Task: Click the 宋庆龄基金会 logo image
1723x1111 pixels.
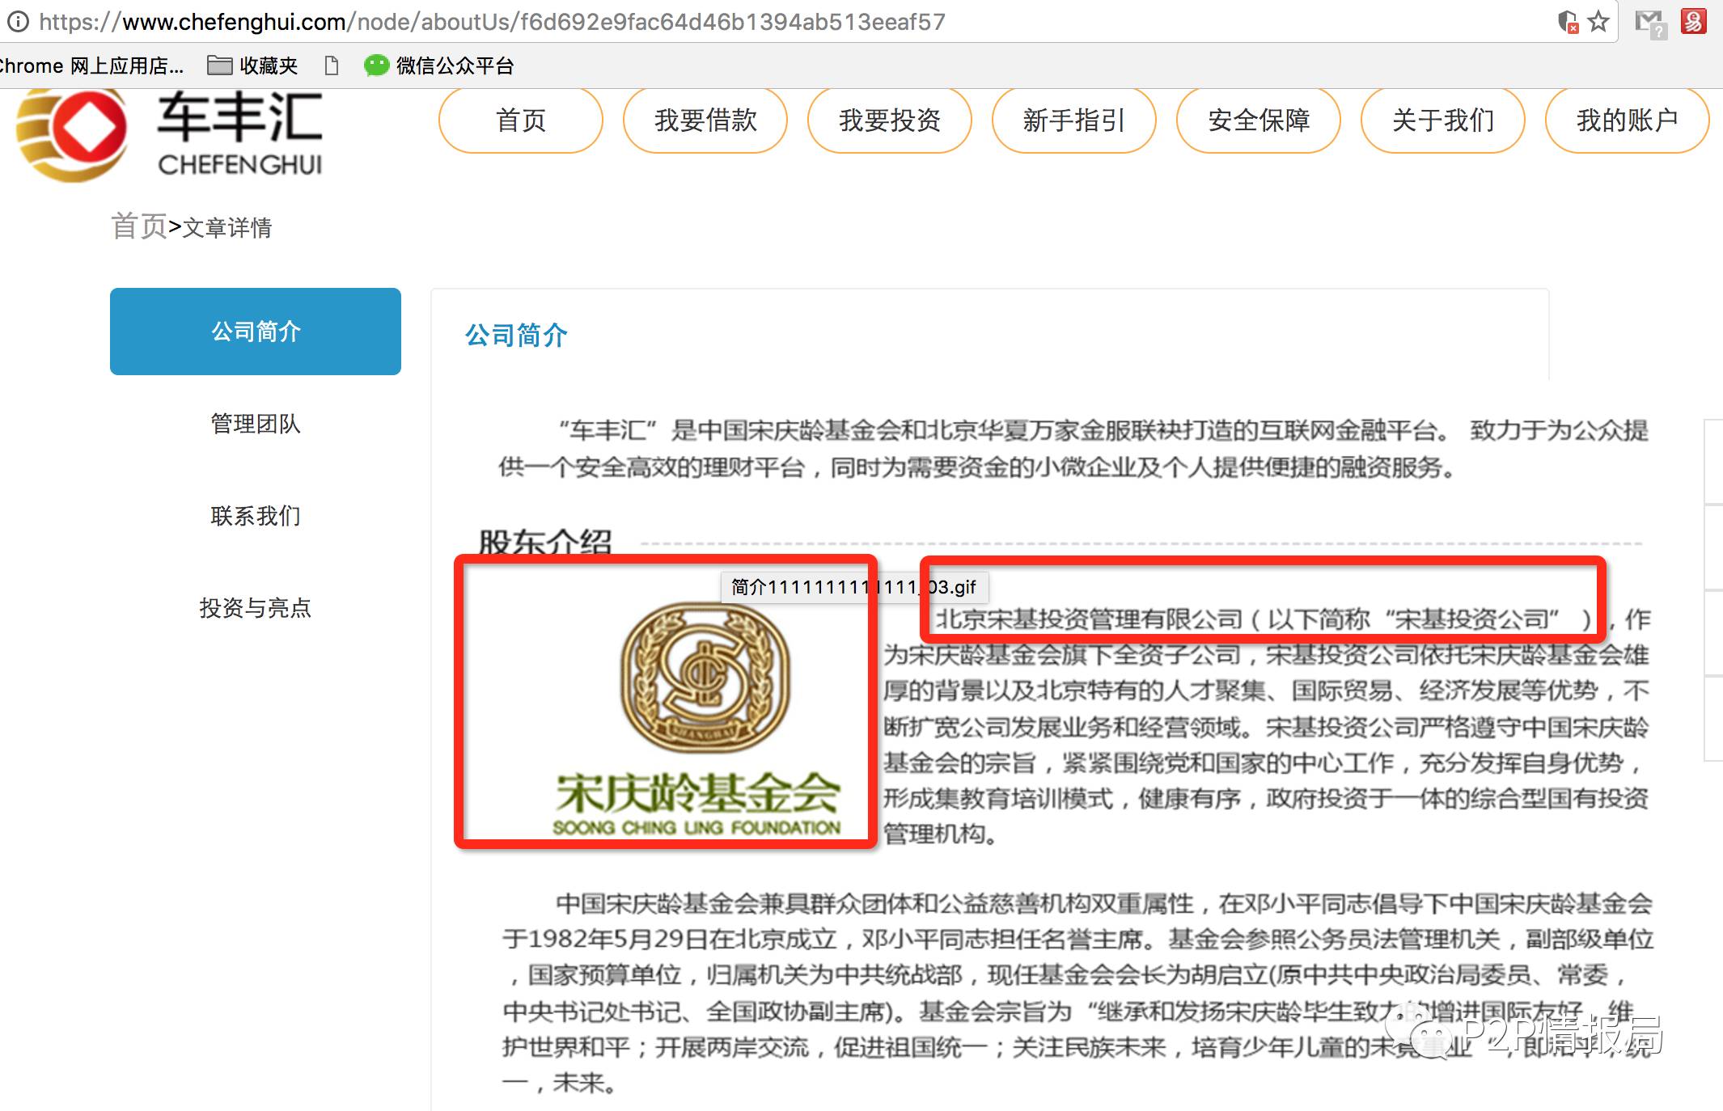Action: tap(697, 718)
